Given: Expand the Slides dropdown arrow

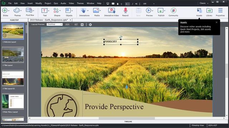Looking at the screenshot, I should (x=9, y=11).
